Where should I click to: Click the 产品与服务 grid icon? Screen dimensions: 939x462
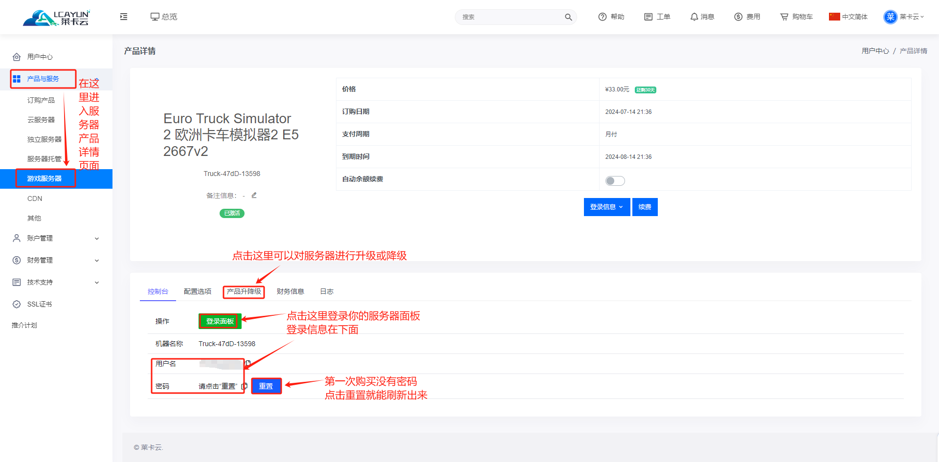click(17, 79)
